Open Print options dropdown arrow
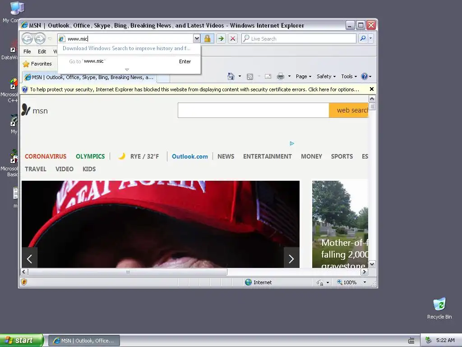The image size is (462, 347). point(289,76)
